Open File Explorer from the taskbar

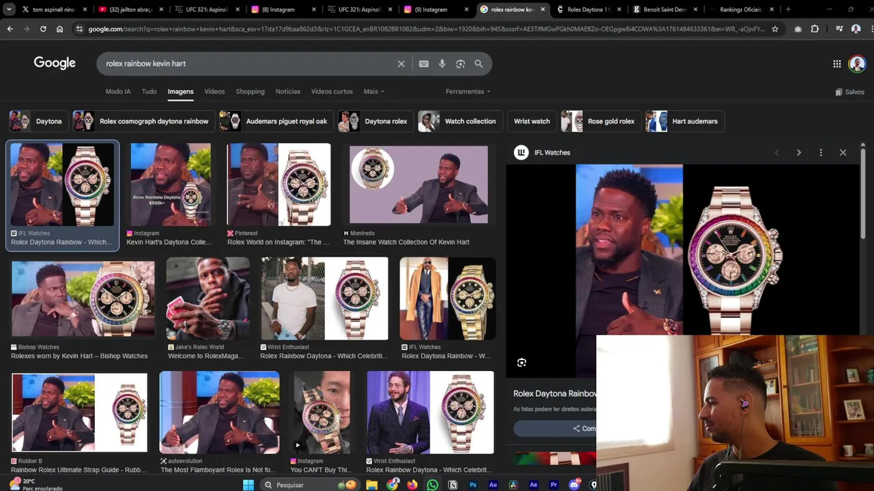coord(371,485)
